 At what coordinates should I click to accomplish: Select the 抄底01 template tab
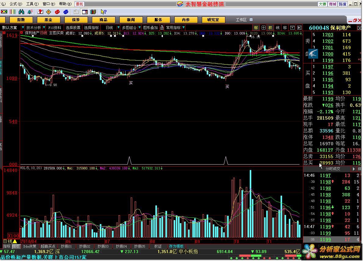point(66,246)
